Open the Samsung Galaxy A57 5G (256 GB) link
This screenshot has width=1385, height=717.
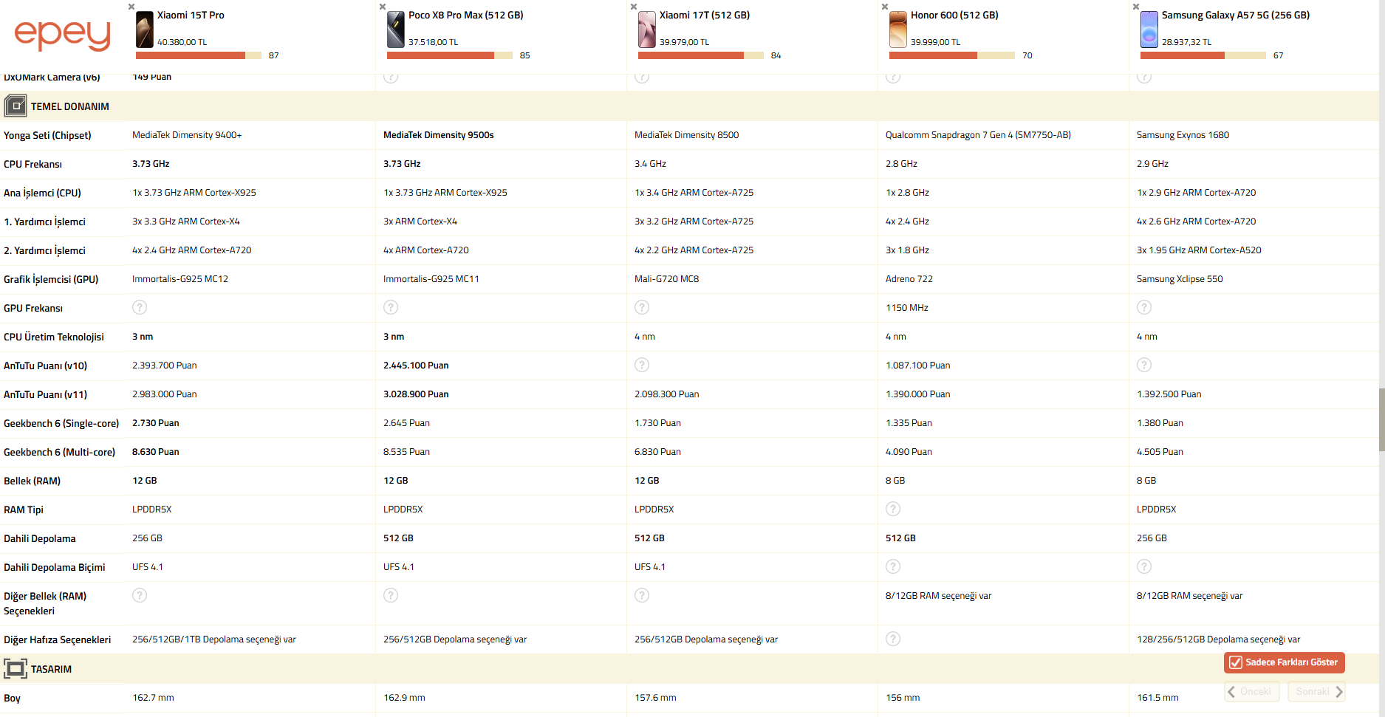coord(1236,15)
